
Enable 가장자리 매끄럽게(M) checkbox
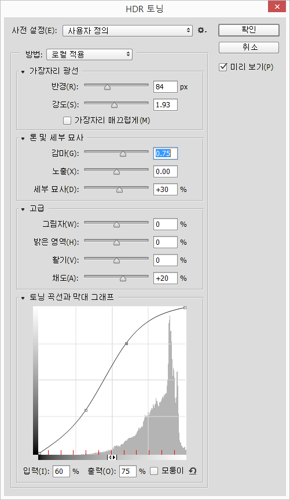[x=67, y=121]
